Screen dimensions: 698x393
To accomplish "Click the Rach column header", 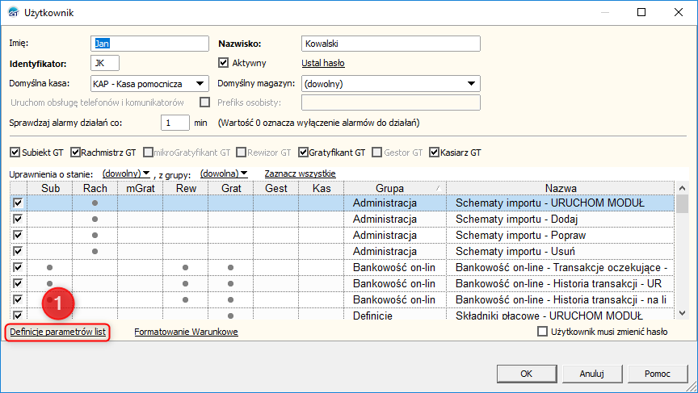I will 95,187.
